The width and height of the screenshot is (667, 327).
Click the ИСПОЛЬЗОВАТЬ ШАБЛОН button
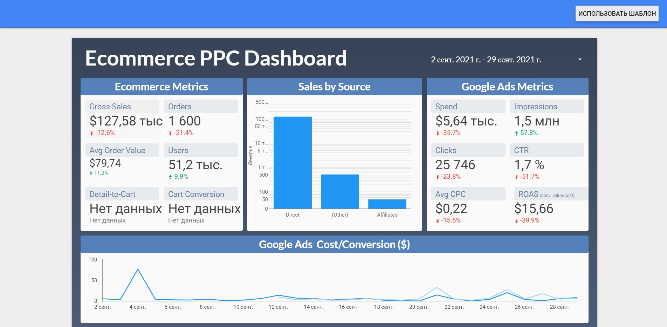point(617,13)
